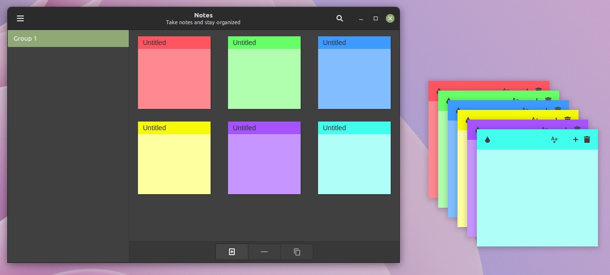
Task: Close the Notes window
Action: tap(390, 18)
